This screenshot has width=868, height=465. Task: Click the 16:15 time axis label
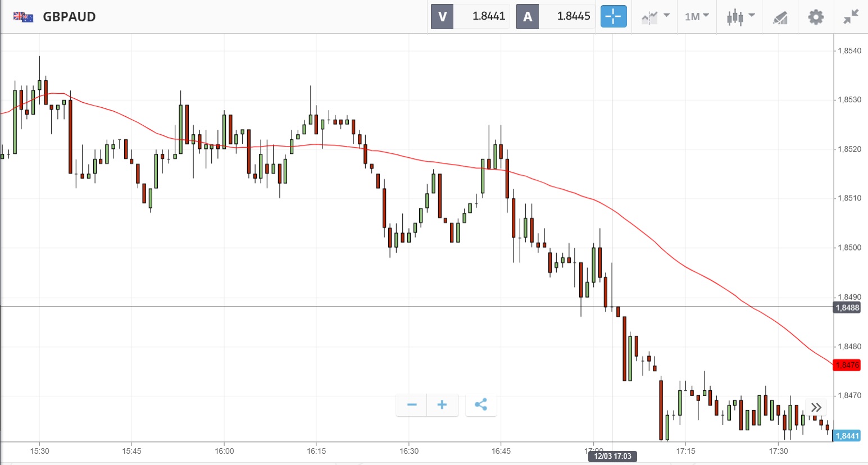click(316, 451)
